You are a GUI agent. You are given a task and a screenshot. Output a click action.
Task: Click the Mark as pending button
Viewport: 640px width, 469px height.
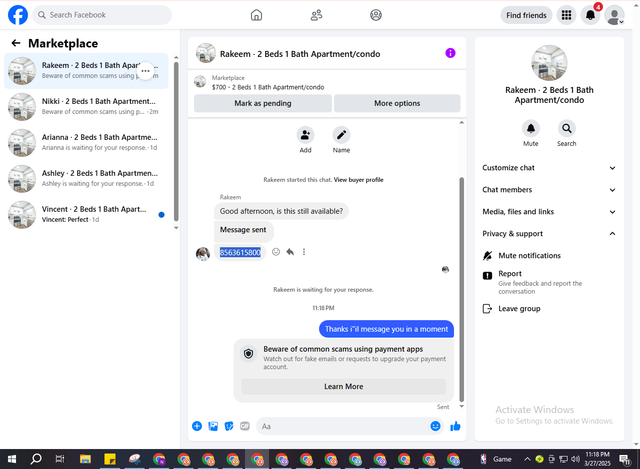263,103
